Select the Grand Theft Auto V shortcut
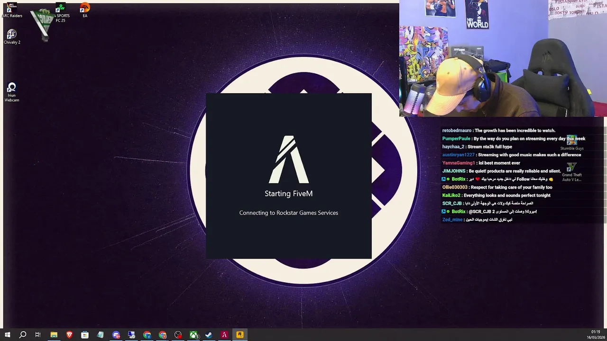 coord(571,172)
